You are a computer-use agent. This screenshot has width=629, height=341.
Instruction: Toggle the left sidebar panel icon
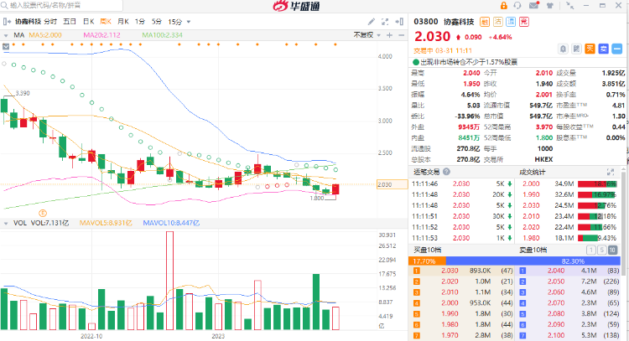pos(7,22)
